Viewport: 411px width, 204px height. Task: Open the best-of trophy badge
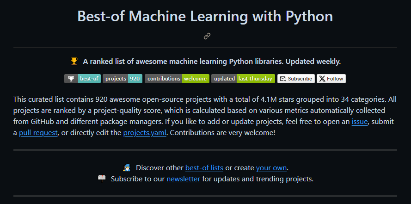82,79
